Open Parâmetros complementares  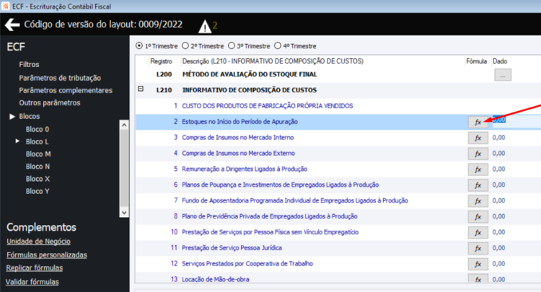point(66,90)
